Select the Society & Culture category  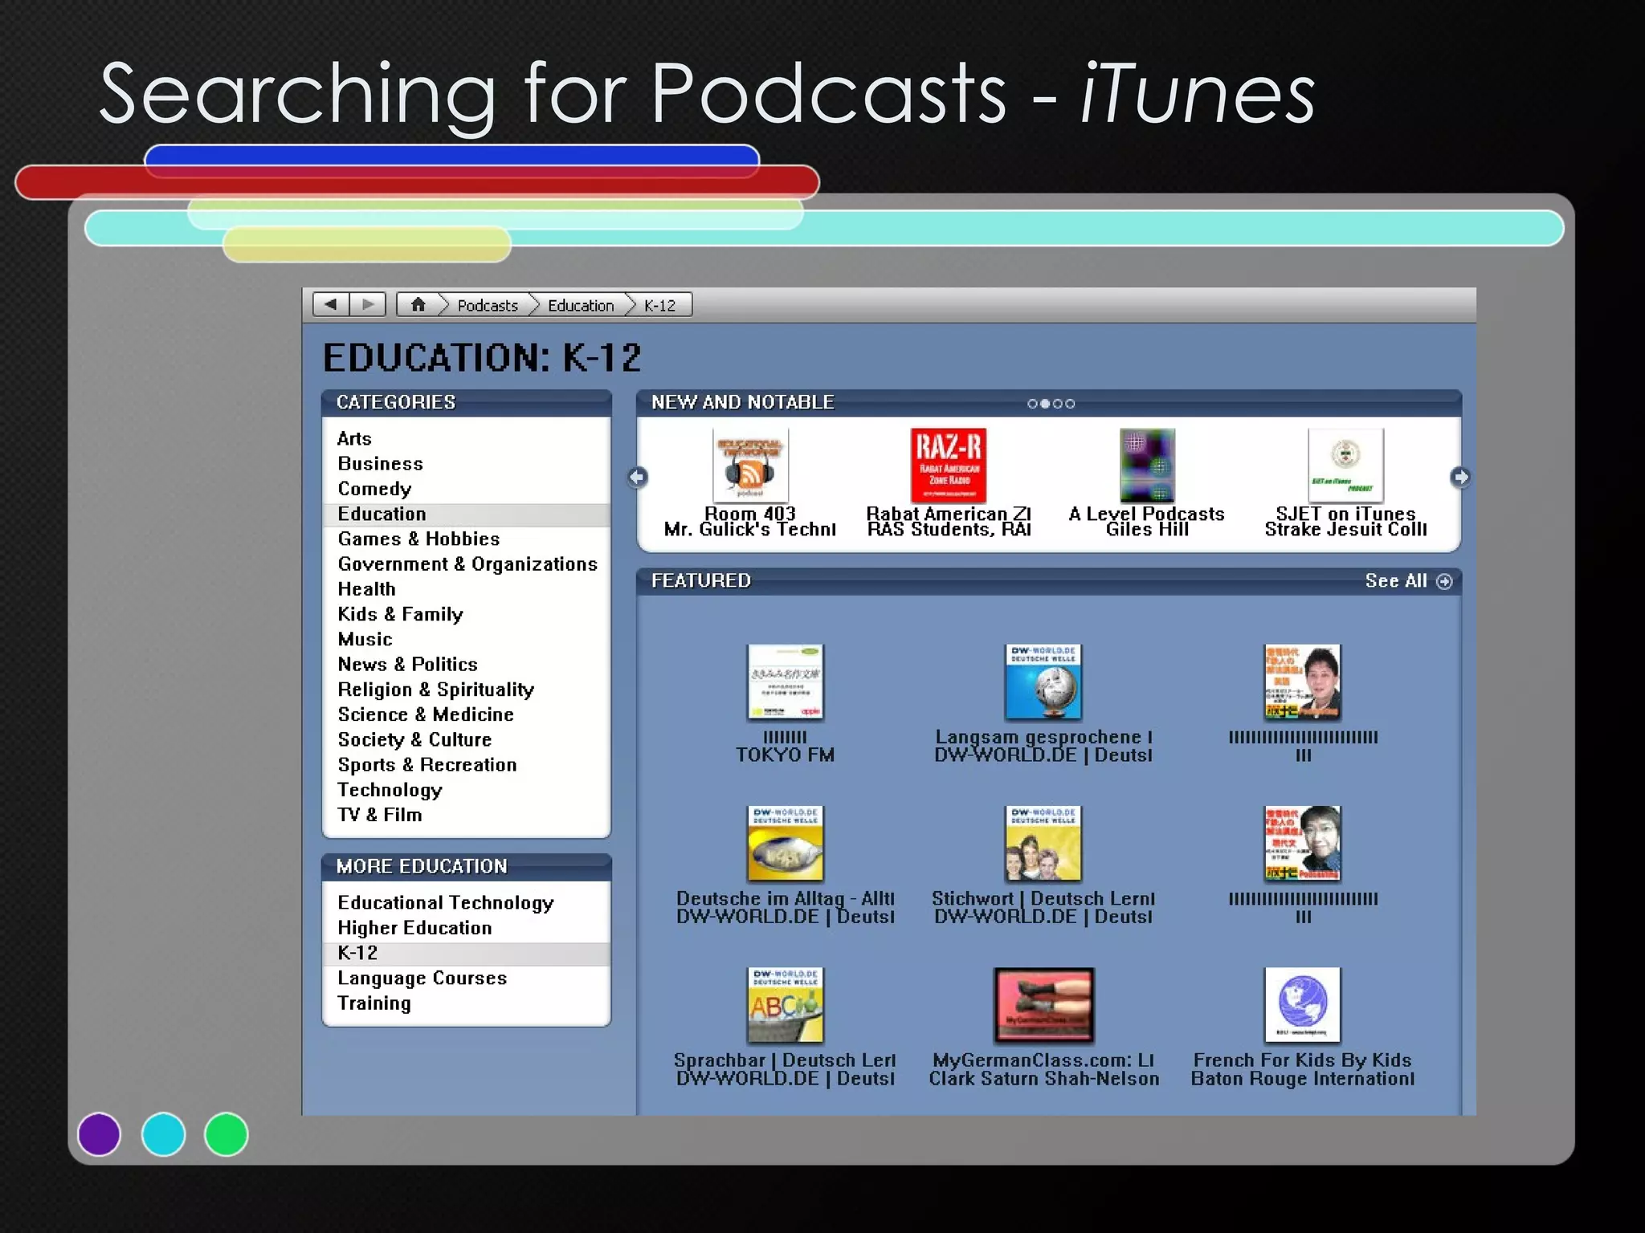(467, 739)
